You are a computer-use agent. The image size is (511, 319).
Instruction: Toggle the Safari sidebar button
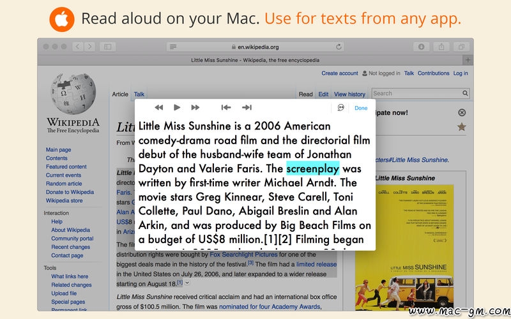coord(107,47)
